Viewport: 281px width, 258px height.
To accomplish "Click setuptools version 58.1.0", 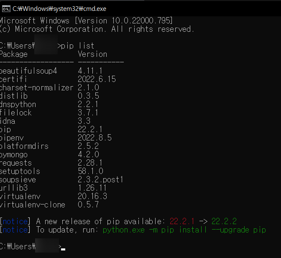I will [x=90, y=171].
